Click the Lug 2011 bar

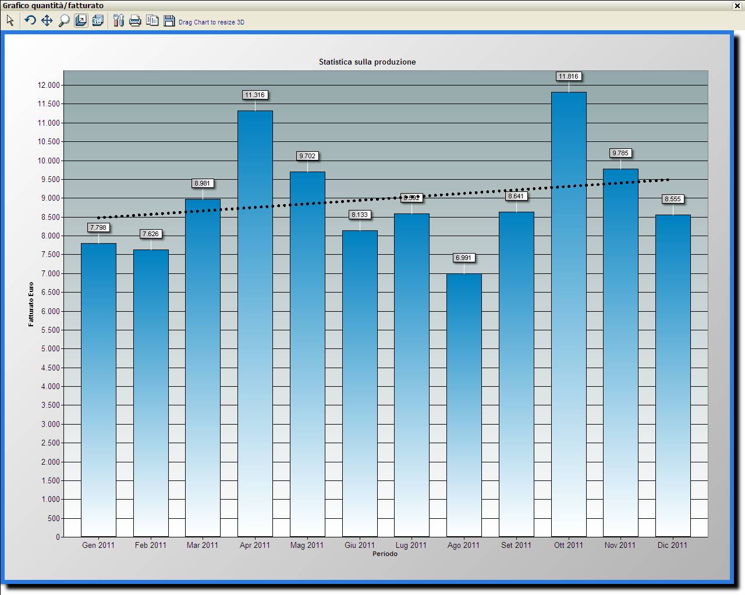click(x=411, y=375)
